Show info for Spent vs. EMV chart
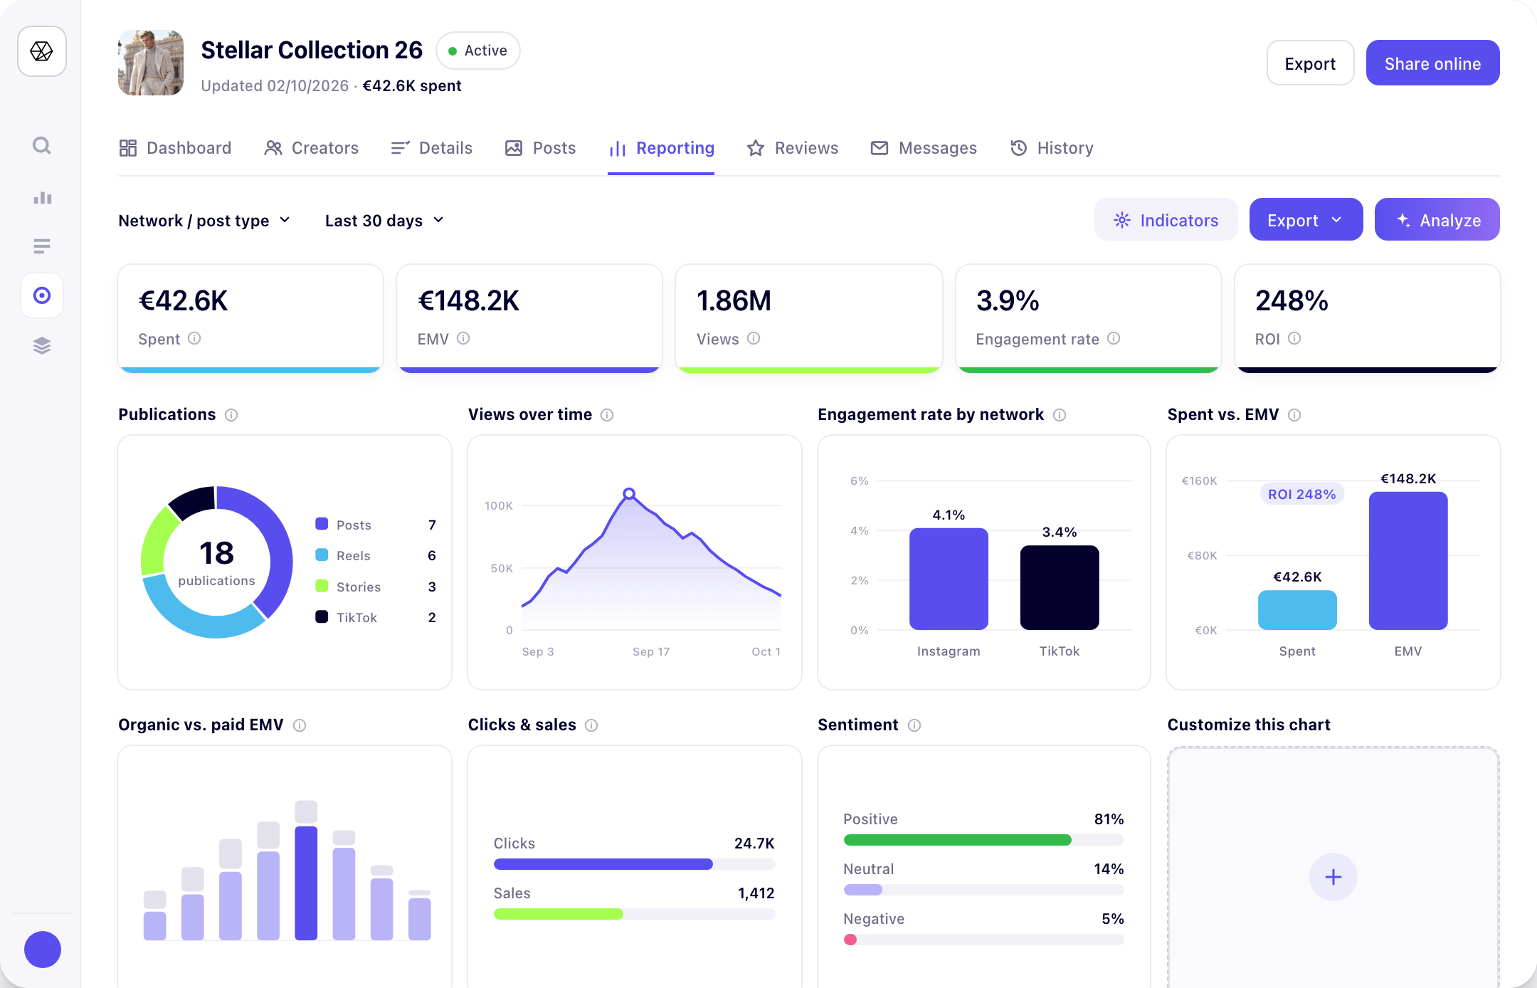Viewport: 1537px width, 988px height. 1294,415
